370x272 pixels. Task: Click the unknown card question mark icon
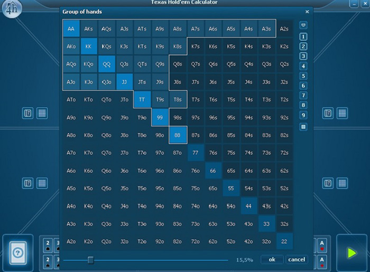[x=17, y=253]
